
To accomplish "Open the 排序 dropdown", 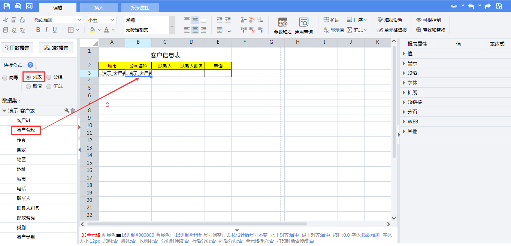I will (357, 20).
